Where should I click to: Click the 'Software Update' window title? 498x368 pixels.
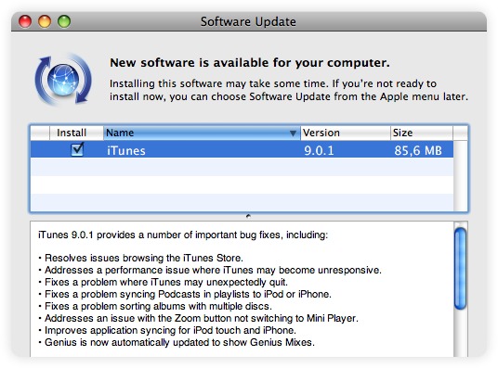[248, 22]
